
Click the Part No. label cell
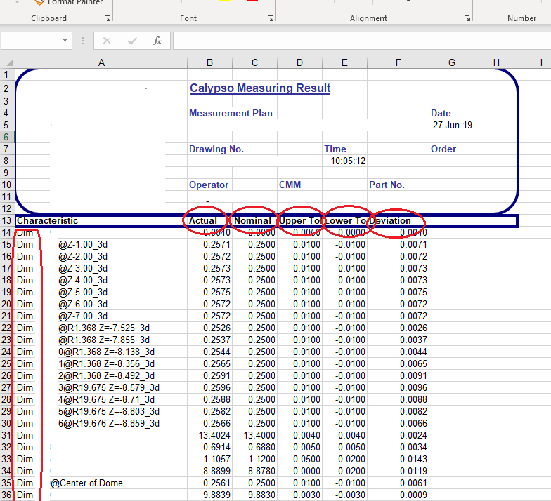(387, 185)
